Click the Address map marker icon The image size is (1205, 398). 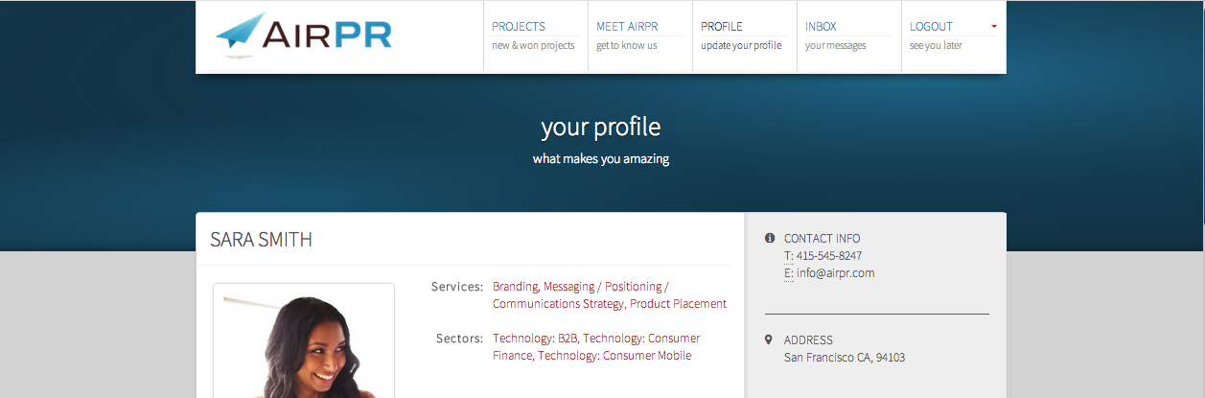click(x=770, y=339)
